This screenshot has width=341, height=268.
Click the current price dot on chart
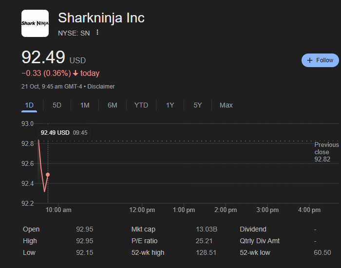pos(48,175)
